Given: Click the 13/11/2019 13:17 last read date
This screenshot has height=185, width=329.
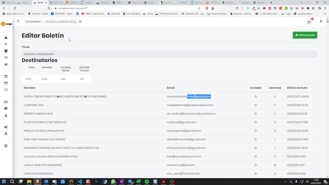Looking at the screenshot, I should (296, 165).
